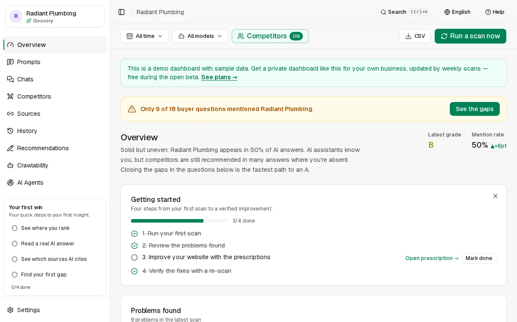Select Find your first gap step
The height and width of the screenshot is (322, 517).
55,275
